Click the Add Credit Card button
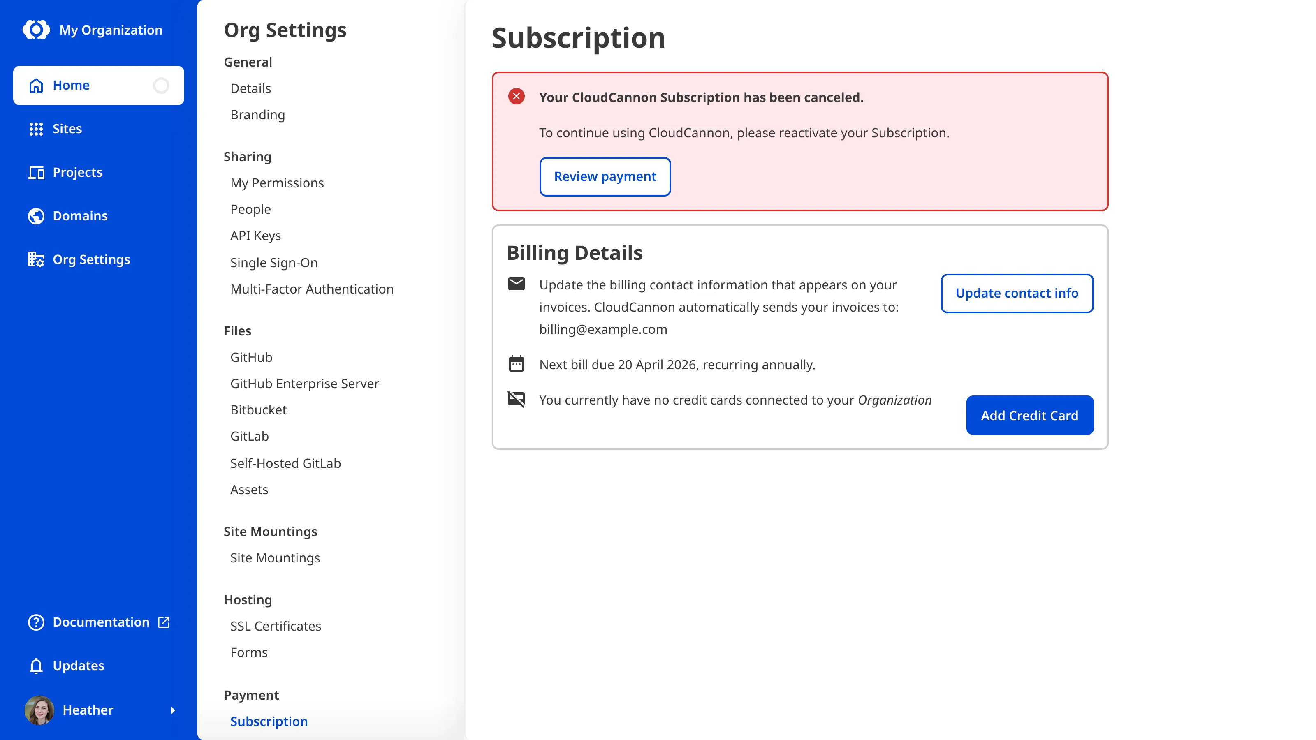 pos(1029,415)
